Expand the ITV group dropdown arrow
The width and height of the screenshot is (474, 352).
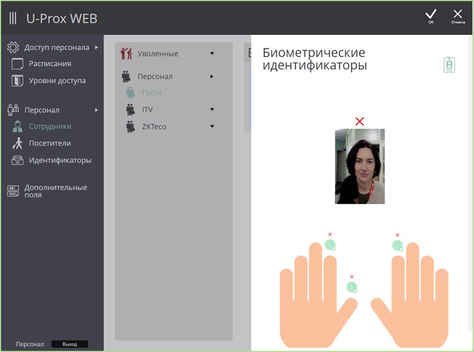212,110
